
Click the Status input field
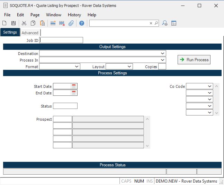(x=65, y=106)
